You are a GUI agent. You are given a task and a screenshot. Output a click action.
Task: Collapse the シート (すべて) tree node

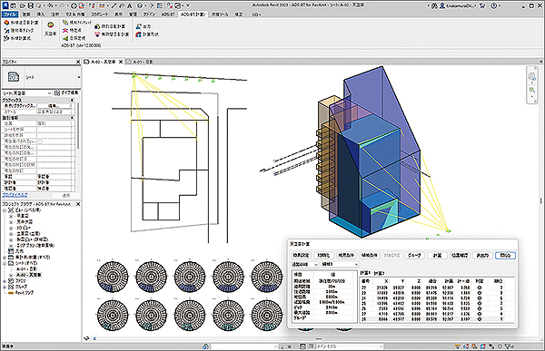pos(5,263)
